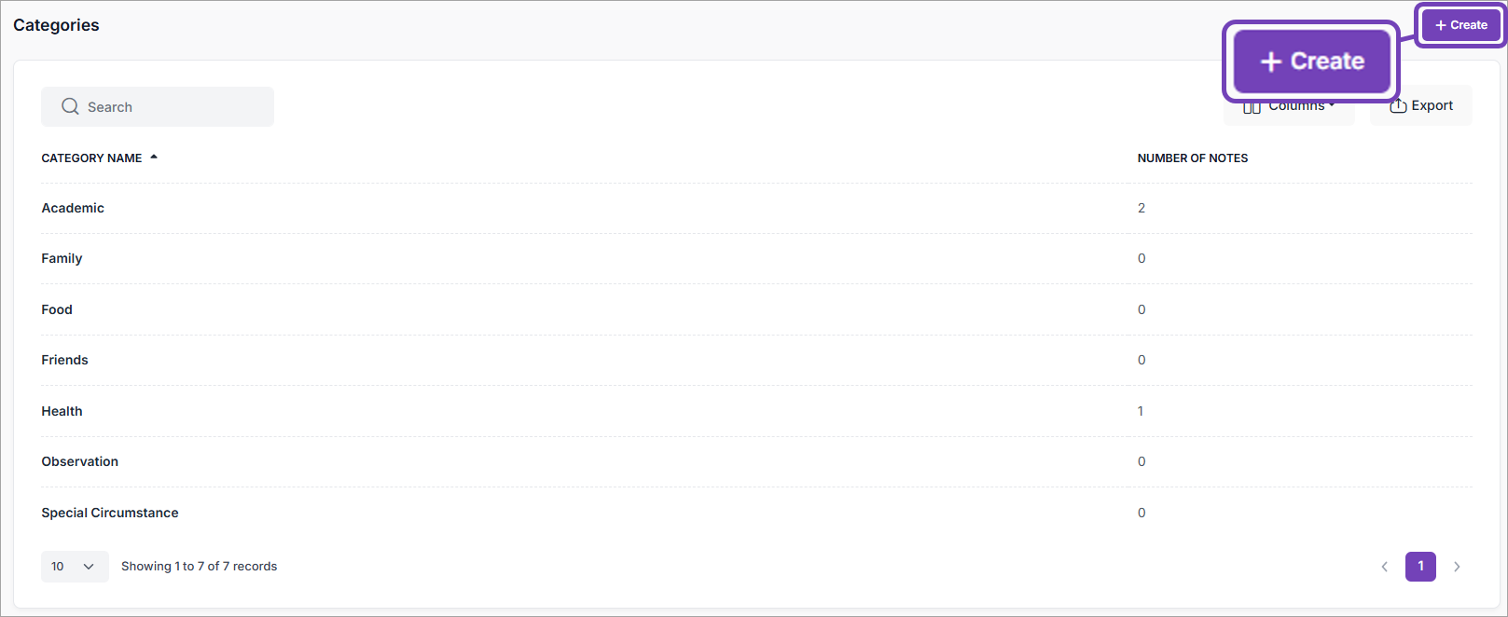Open the Columns dropdown
The height and width of the screenshot is (617, 1508).
(x=1296, y=112)
